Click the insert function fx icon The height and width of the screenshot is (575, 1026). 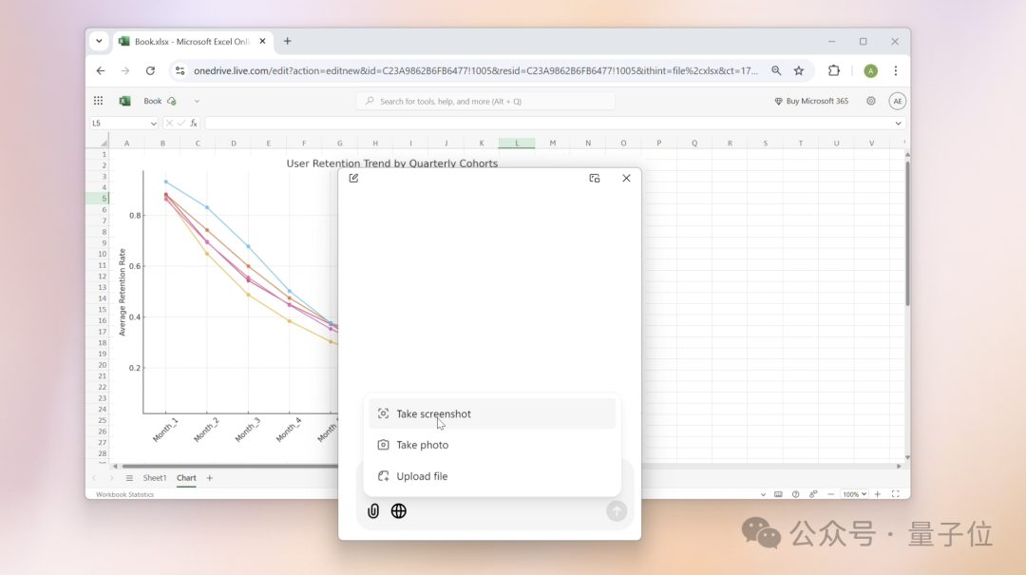194,124
